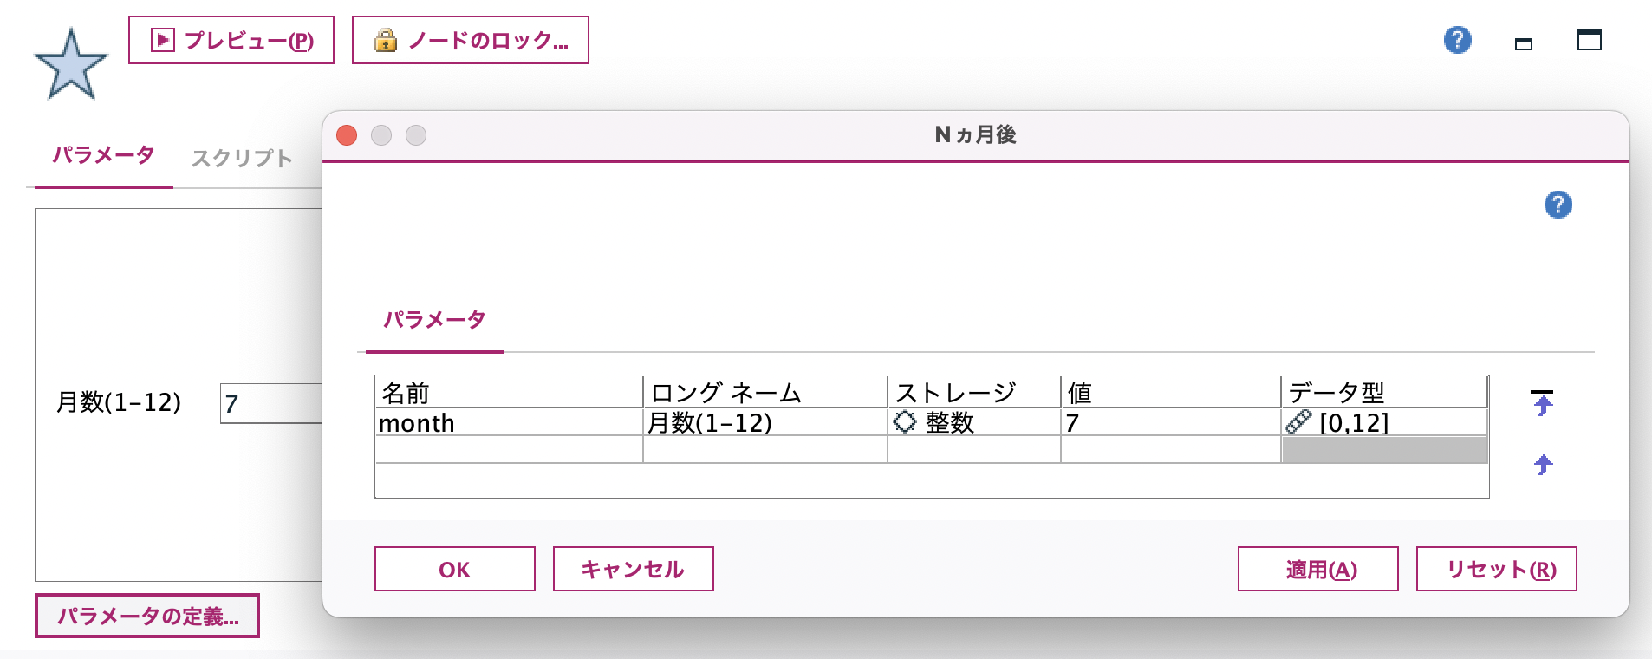Apply changes with the 適用(A) button
This screenshot has width=1652, height=659.
(x=1318, y=569)
